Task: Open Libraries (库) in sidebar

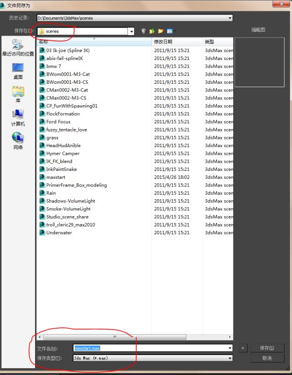Action: (18, 94)
